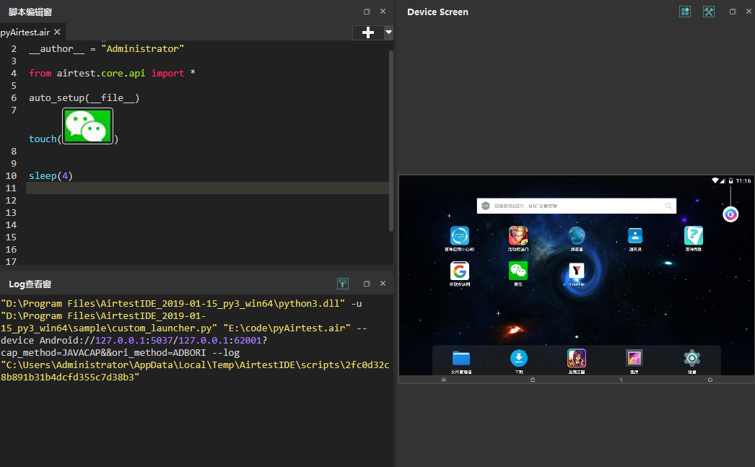
Task: Float the Device Screen panel
Action: (x=733, y=12)
